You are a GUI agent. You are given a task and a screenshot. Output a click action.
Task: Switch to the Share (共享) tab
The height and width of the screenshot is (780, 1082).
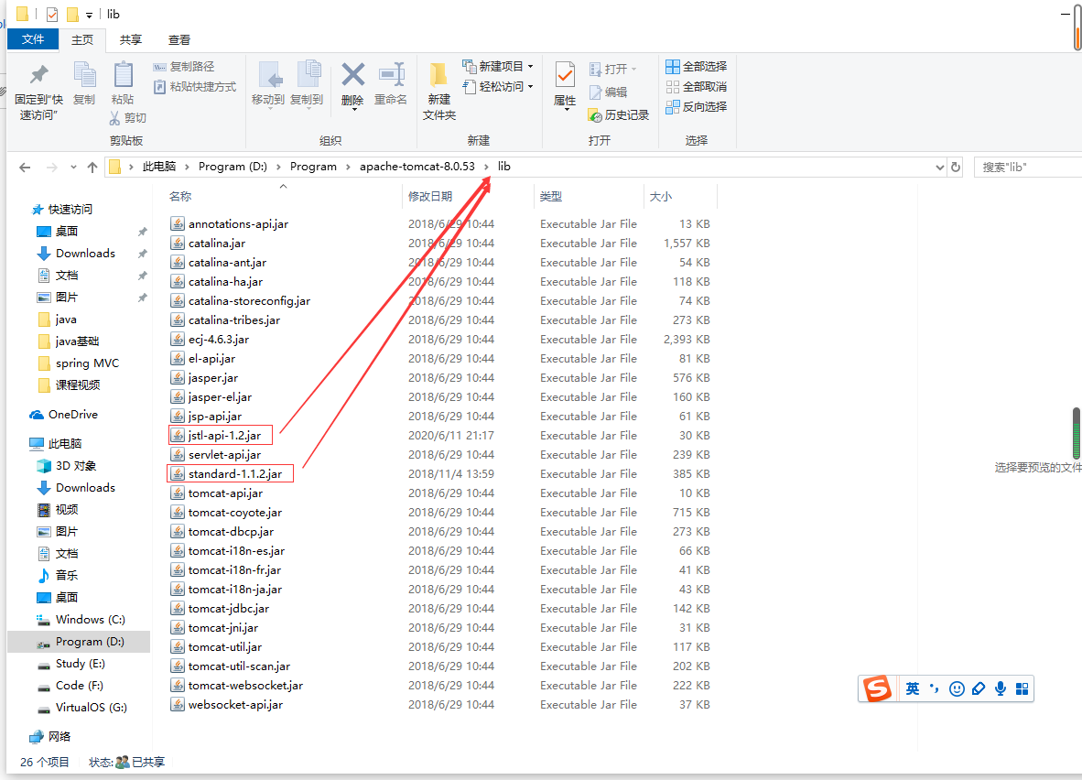pyautogui.click(x=130, y=40)
